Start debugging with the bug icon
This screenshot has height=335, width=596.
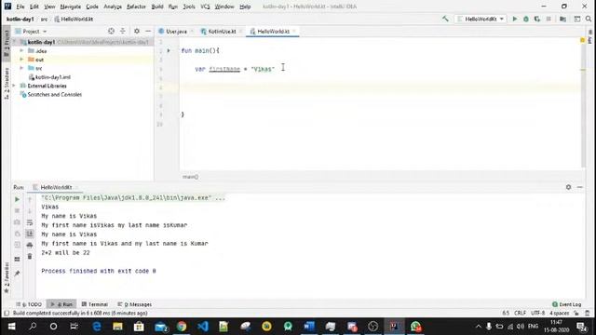[525, 19]
